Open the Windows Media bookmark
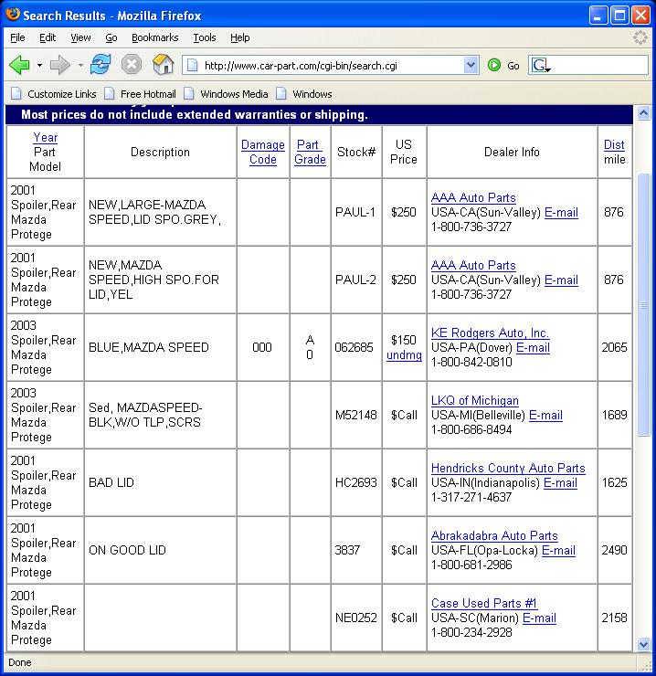The width and height of the screenshot is (656, 676). click(x=226, y=94)
